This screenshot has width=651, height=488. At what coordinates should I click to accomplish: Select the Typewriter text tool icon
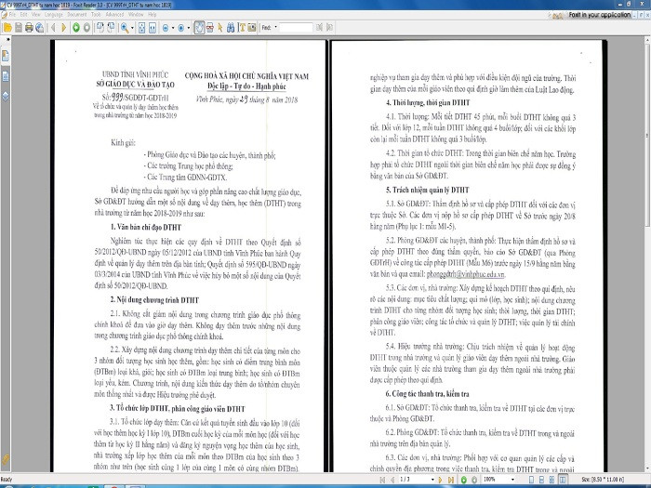[242, 28]
